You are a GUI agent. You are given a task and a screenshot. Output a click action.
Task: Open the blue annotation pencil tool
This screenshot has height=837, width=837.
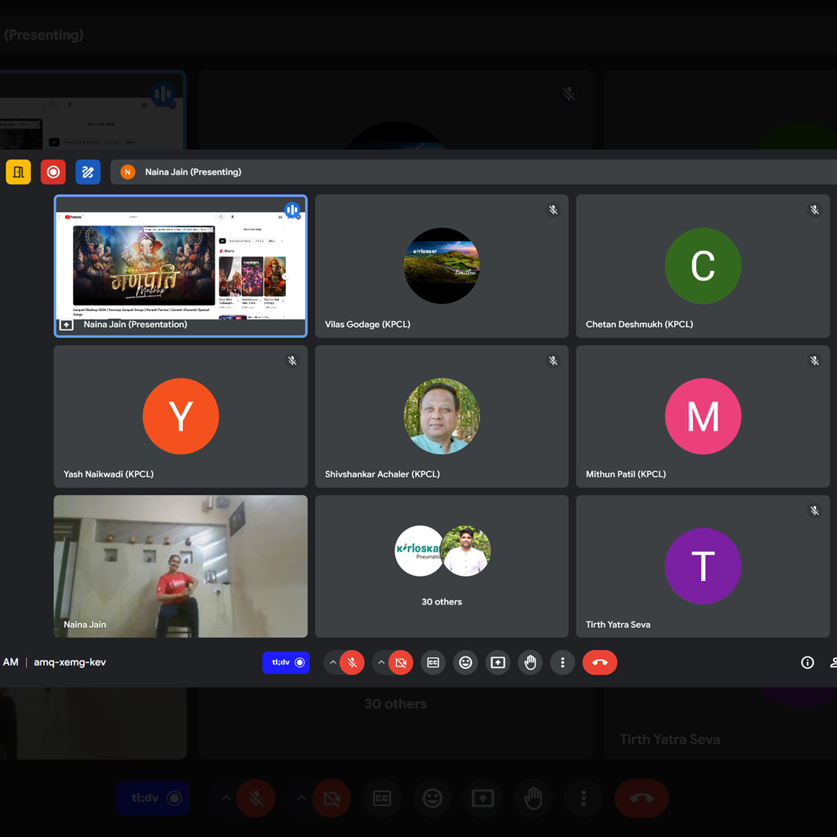[88, 172]
